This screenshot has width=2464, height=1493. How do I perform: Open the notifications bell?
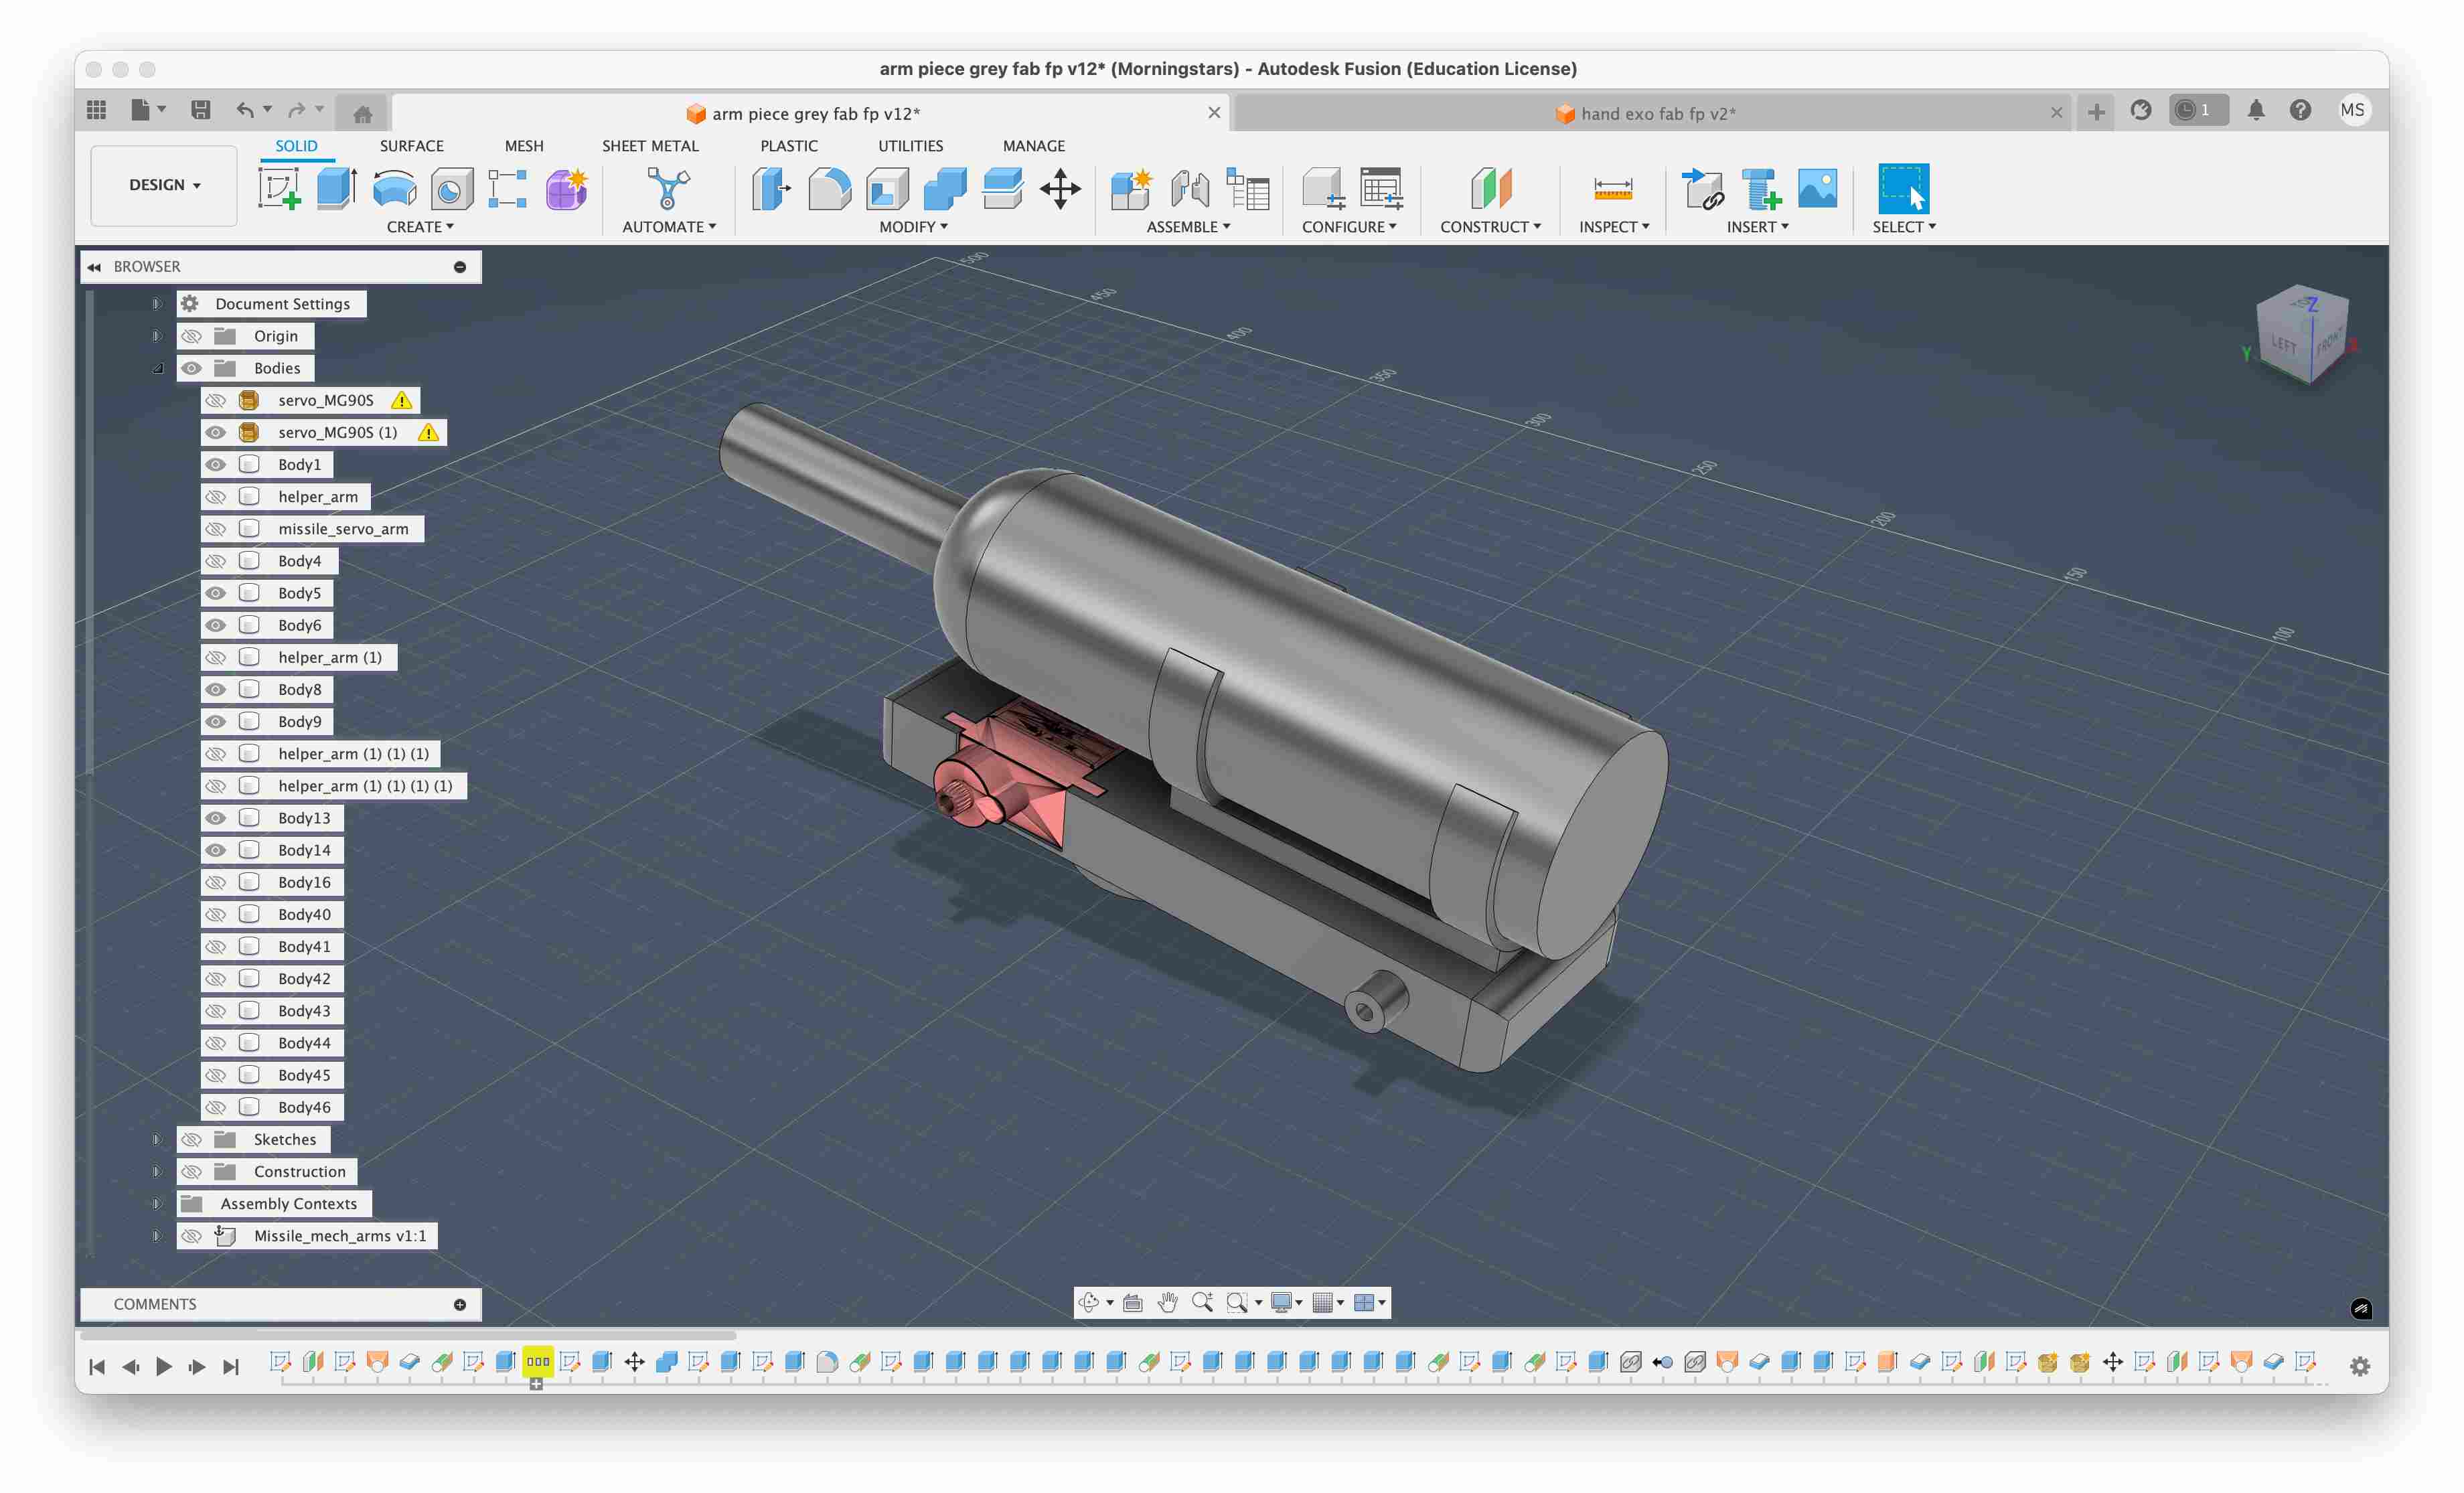(2256, 110)
